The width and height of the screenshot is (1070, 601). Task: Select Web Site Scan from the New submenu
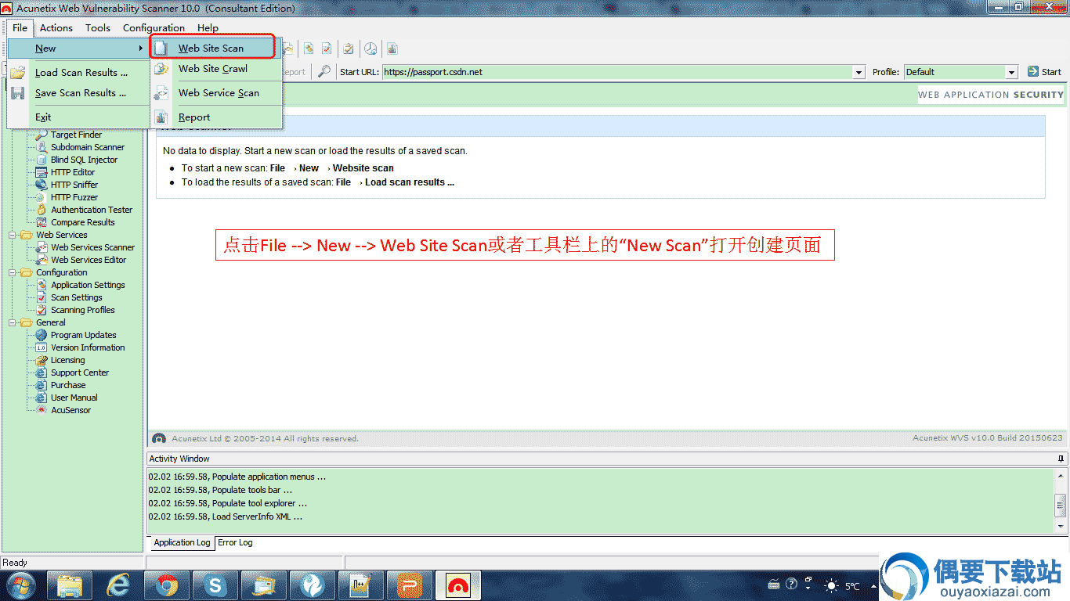coord(213,48)
